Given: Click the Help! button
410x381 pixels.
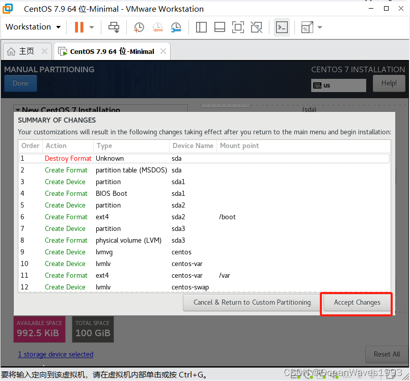Looking at the screenshot, I should click(389, 83).
